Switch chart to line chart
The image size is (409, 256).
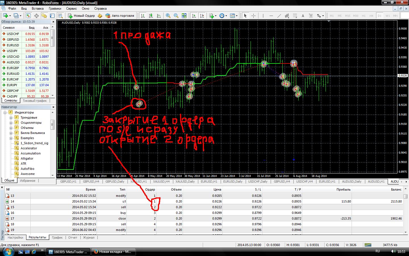click(159, 16)
